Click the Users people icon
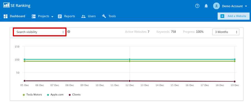Image resolution: width=251 pixels, height=103 pixels. point(83,16)
